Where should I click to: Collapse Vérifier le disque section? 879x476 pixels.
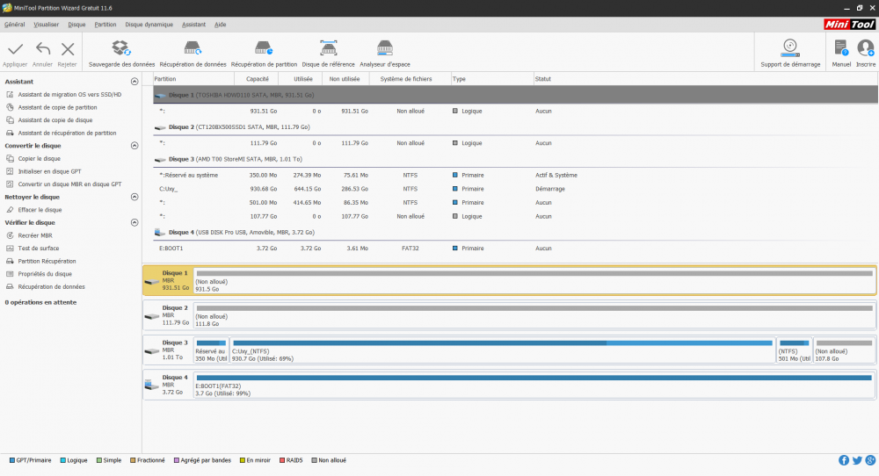click(134, 223)
